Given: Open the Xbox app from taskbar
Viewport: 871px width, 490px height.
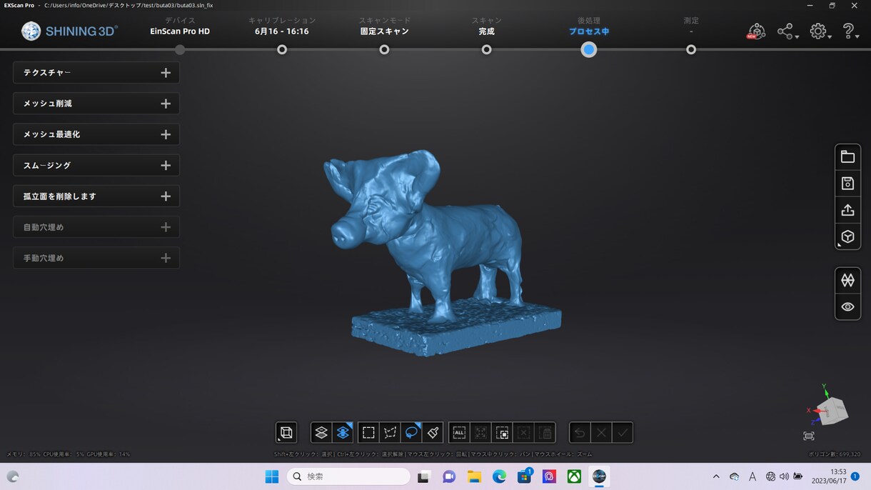Looking at the screenshot, I should click(574, 476).
